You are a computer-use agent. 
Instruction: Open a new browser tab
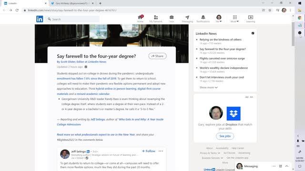[x=101, y=3]
